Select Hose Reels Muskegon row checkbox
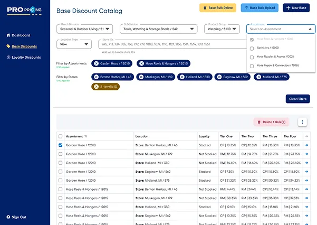 point(61,198)
